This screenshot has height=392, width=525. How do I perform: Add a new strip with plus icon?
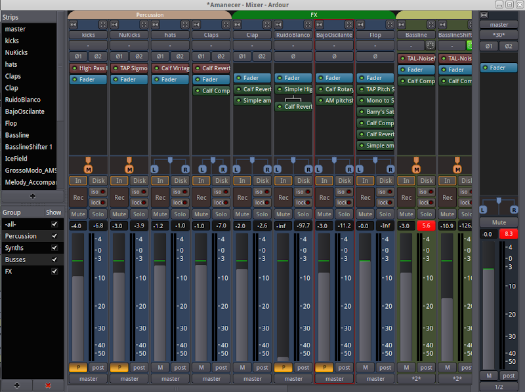32,197
